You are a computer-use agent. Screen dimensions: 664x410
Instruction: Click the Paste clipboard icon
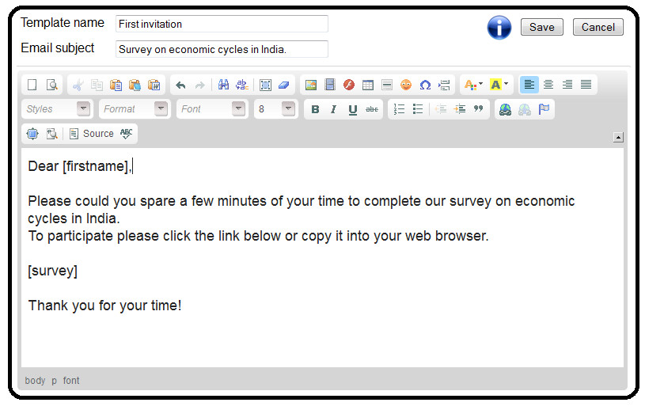[x=116, y=85]
